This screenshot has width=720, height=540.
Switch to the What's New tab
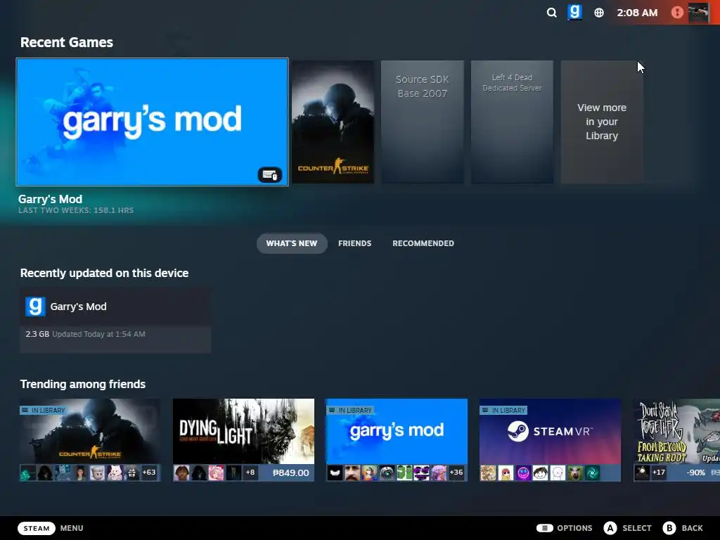(292, 243)
